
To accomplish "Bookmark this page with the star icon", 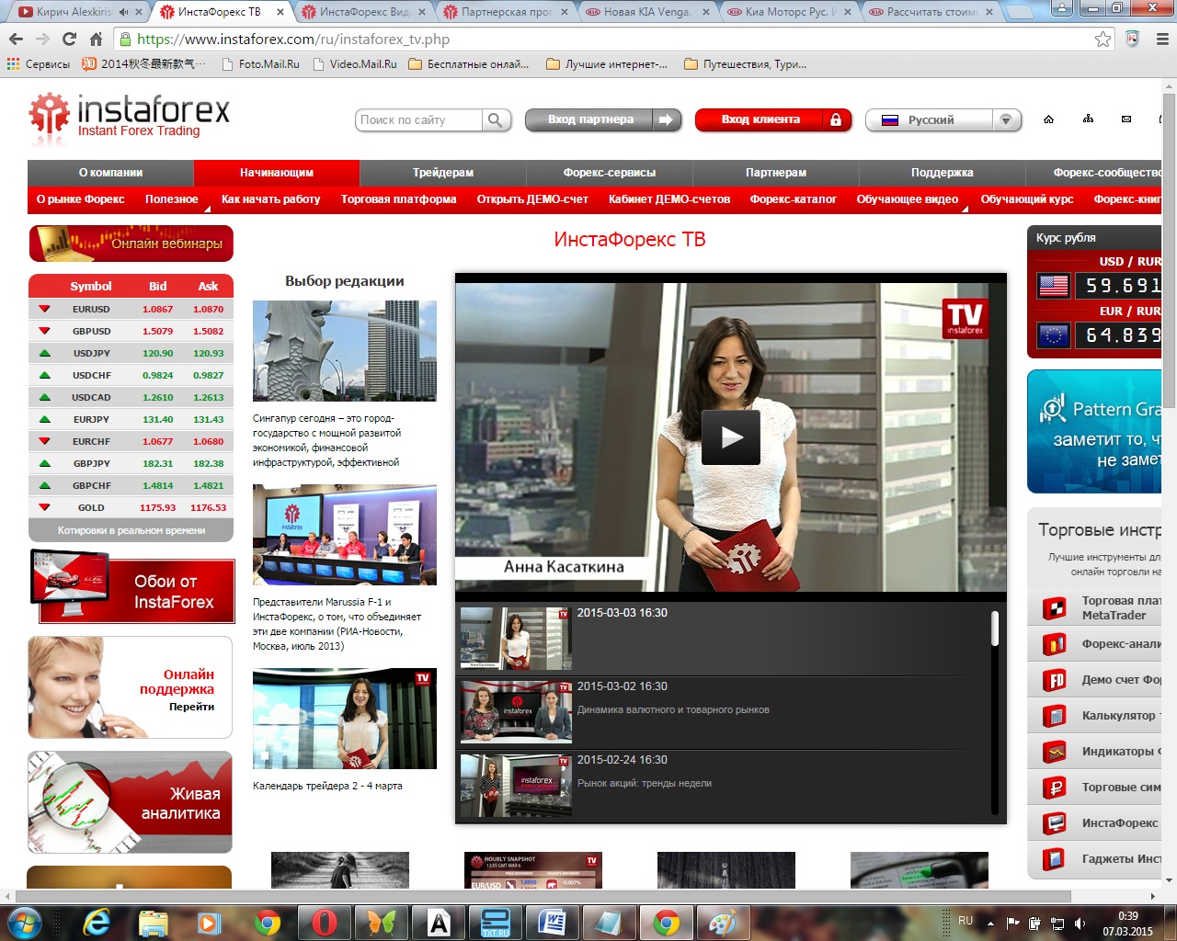I will tap(1103, 40).
